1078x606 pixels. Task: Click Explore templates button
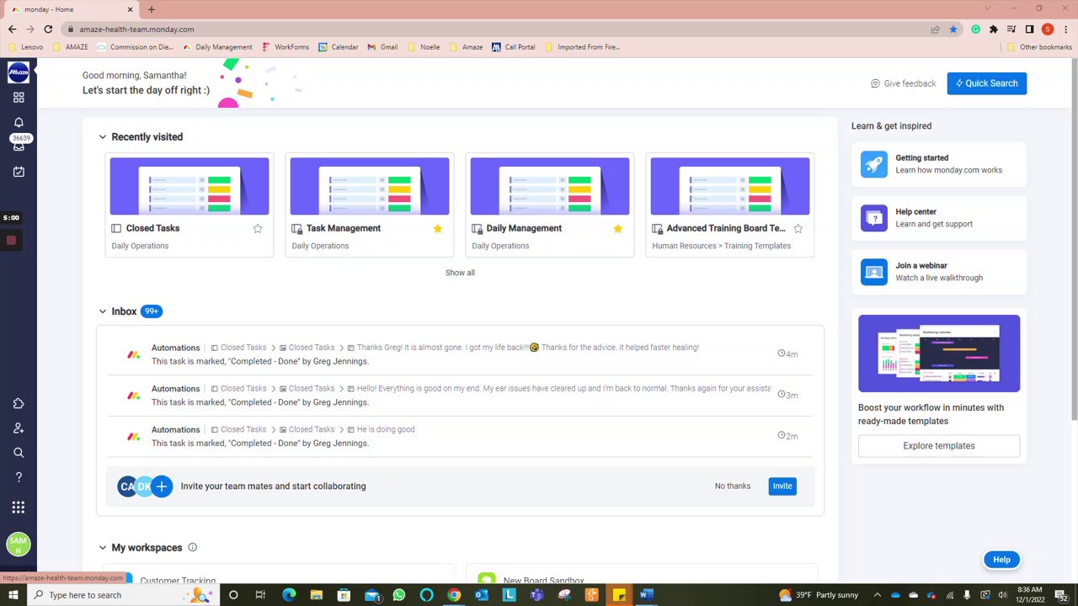tap(939, 446)
